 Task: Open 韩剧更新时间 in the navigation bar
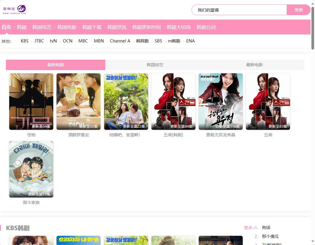pyautogui.click(x=147, y=27)
